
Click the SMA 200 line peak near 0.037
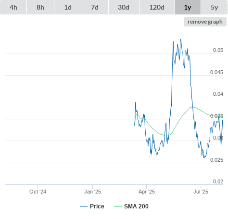[x=192, y=107]
